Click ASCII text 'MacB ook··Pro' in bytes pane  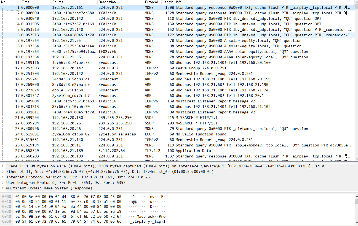tap(151, 217)
